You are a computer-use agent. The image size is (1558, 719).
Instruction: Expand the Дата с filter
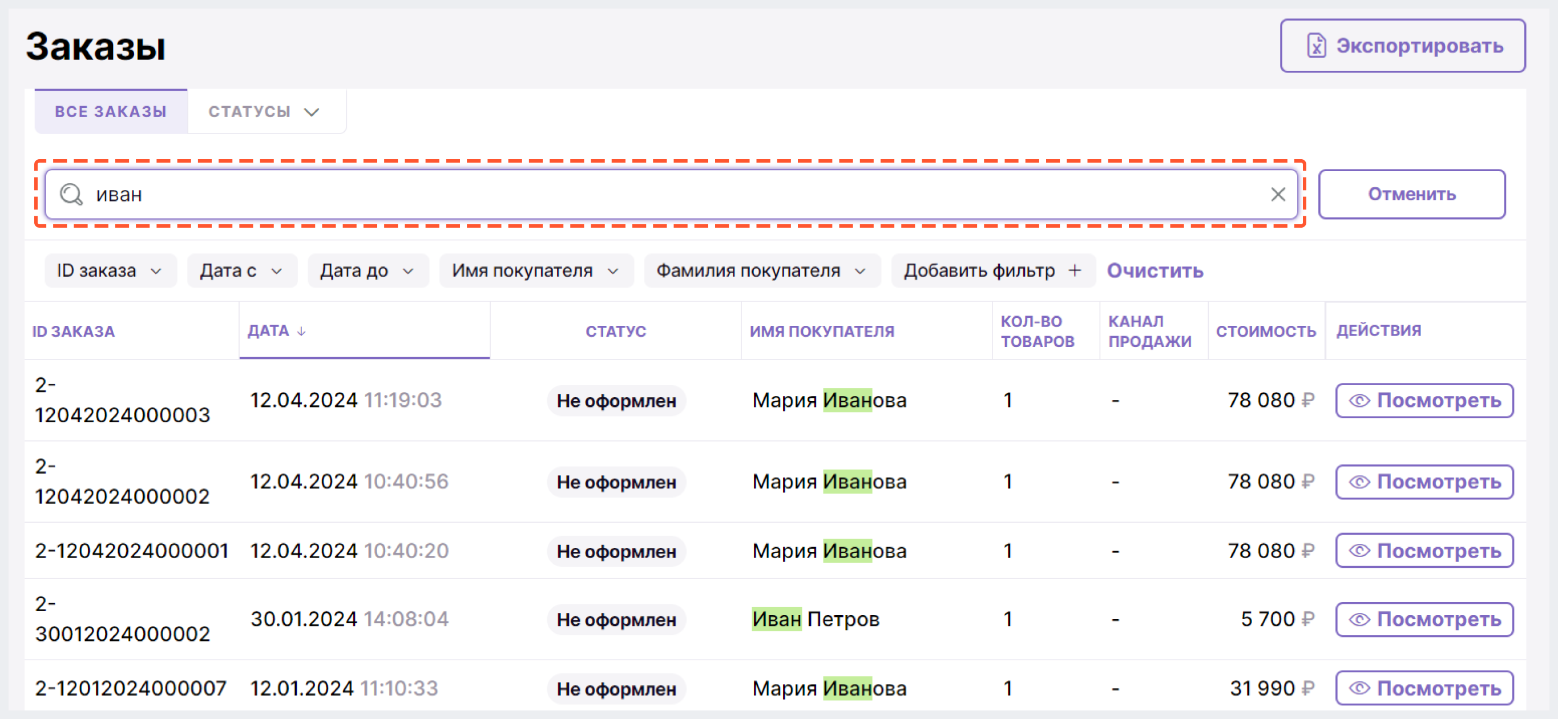point(242,271)
